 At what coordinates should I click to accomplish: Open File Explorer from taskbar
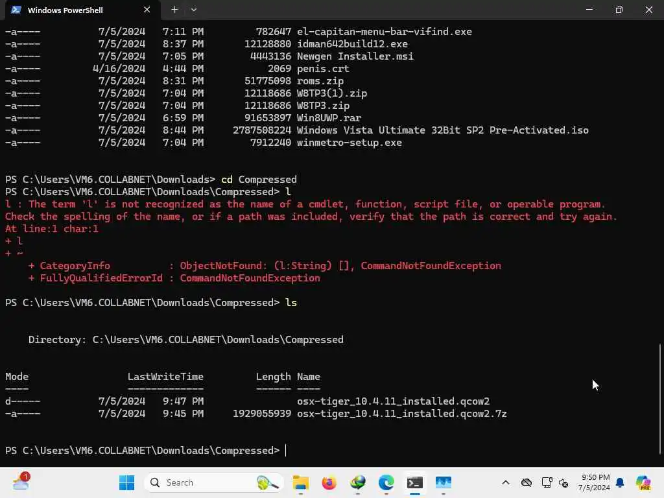[301, 482]
